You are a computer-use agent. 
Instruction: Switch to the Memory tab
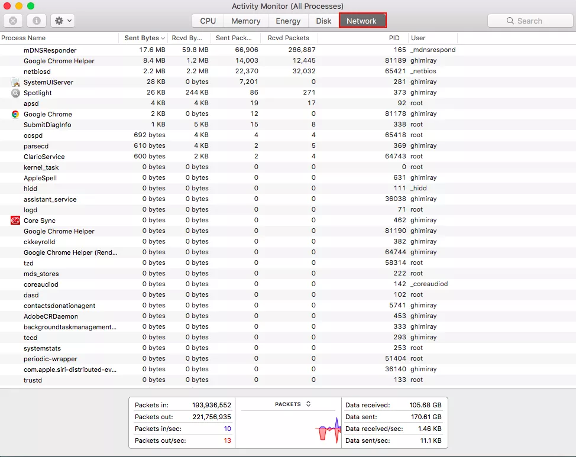click(x=246, y=21)
